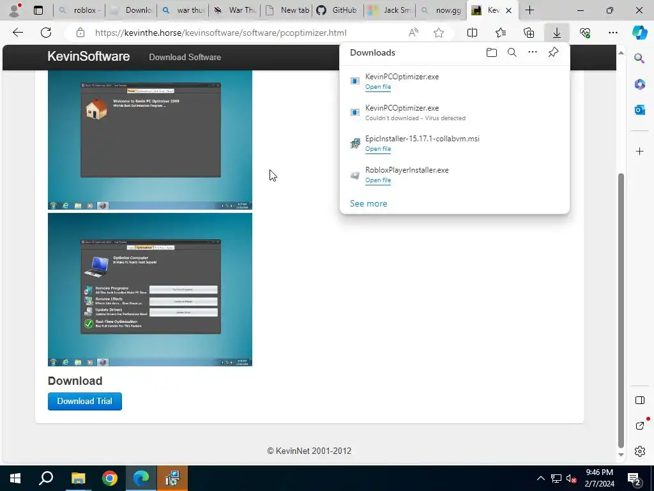Switch to the Jack Sm tab
Viewport: 654px width, 491px height.
coord(390,10)
